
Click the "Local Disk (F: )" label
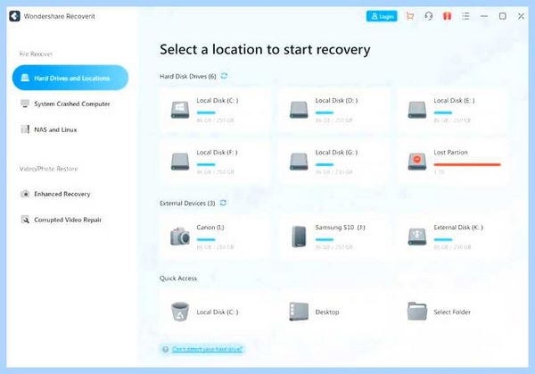(217, 153)
